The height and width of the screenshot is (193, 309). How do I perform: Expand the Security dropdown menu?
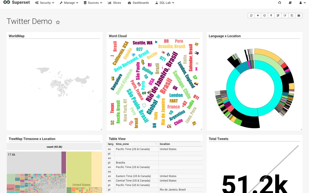[45, 3]
